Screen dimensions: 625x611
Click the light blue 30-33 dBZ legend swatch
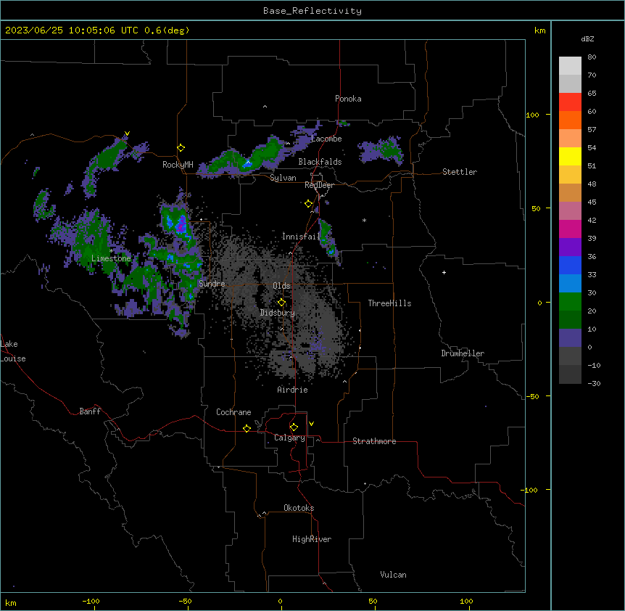coord(570,284)
